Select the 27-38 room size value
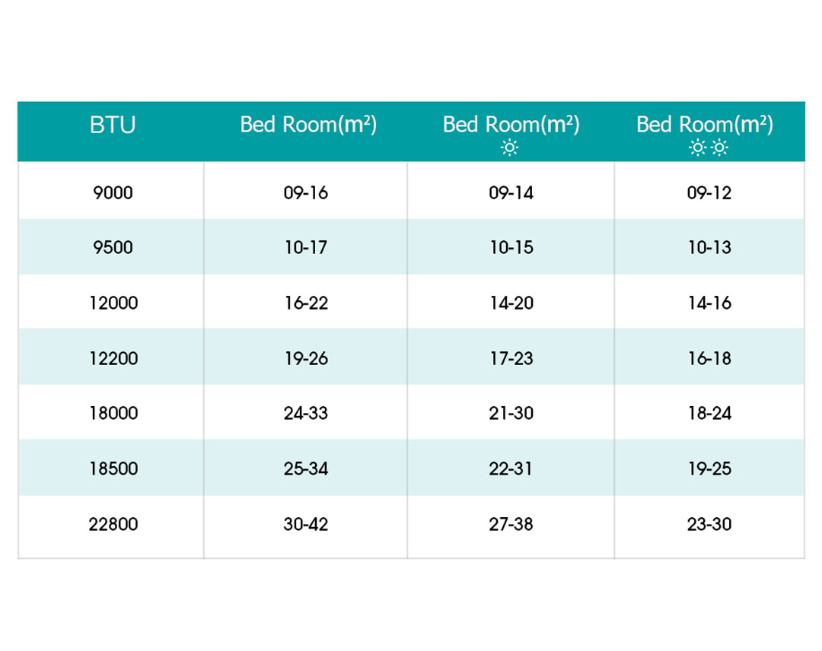 tap(511, 524)
